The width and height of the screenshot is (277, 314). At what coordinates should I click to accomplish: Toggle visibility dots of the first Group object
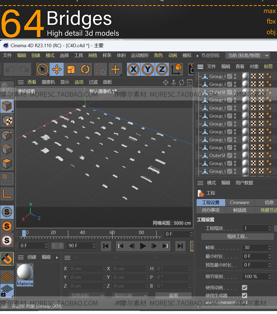coord(235,76)
